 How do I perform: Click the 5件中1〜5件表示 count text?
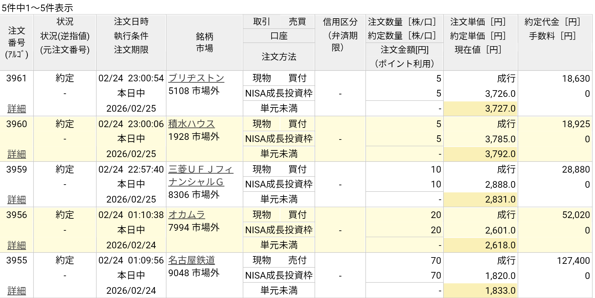(x=37, y=7)
